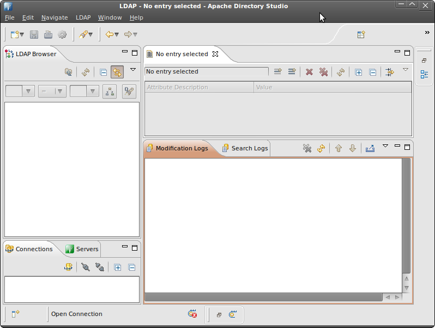The width and height of the screenshot is (435, 328).
Task: Click Collapse All icon in LDAP Browser toolbar
Action: click(x=103, y=72)
